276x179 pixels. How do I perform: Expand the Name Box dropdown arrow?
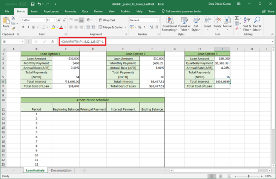(x=22, y=42)
